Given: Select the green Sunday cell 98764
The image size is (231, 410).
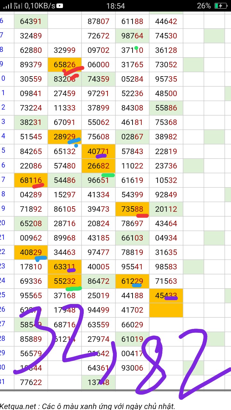Looking at the screenshot, I should 132,36.
